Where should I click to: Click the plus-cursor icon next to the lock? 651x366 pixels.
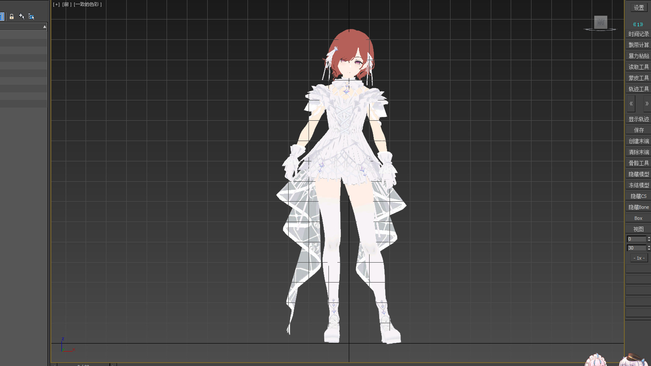pos(22,17)
